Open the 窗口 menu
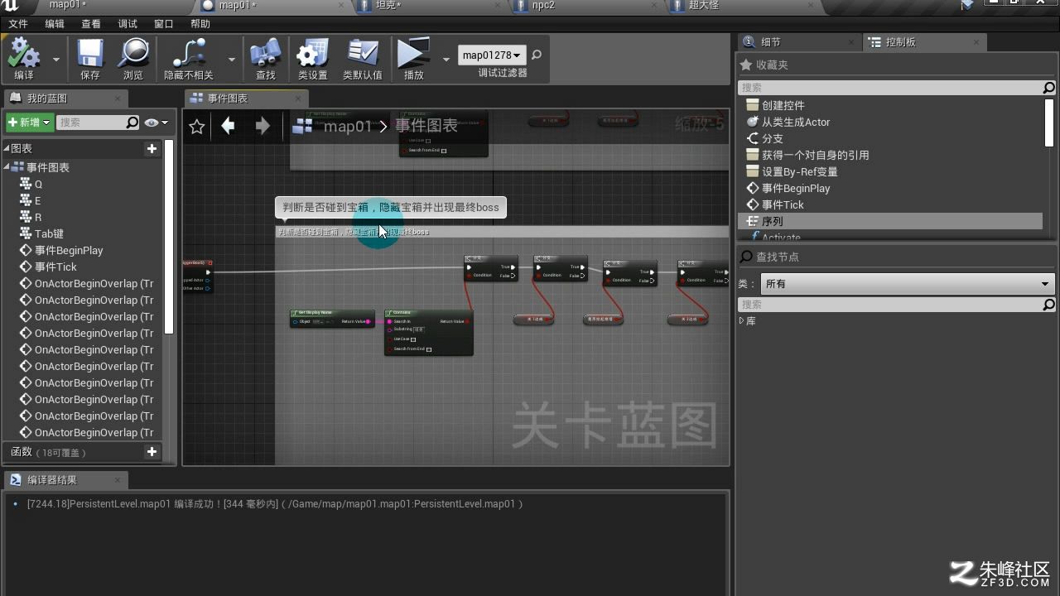 tap(164, 24)
